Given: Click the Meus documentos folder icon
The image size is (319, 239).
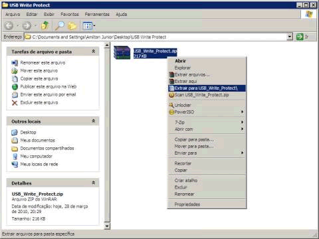Looking at the screenshot, I should pyautogui.click(x=15, y=140).
